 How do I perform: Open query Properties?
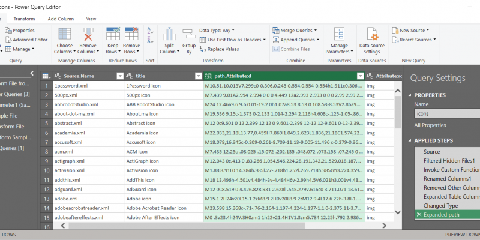coord(20,31)
